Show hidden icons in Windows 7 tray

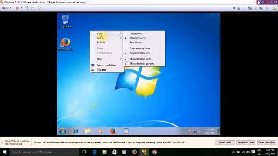click(x=185, y=131)
